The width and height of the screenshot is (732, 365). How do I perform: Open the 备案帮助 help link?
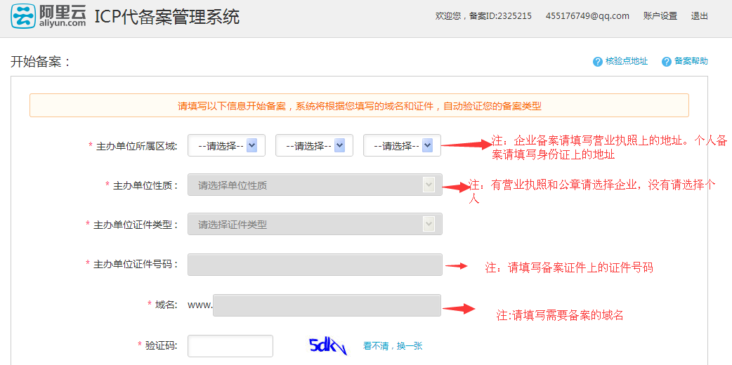[x=691, y=62]
